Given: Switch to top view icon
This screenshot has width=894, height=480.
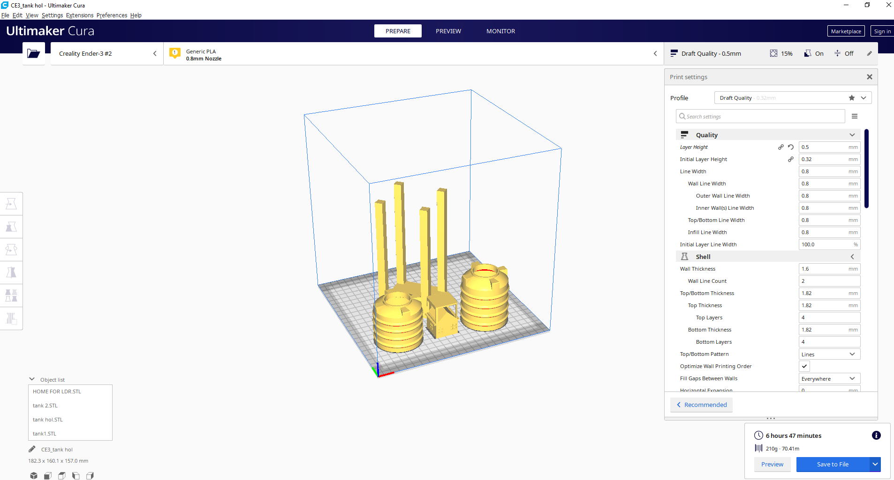Looking at the screenshot, I should (62, 476).
